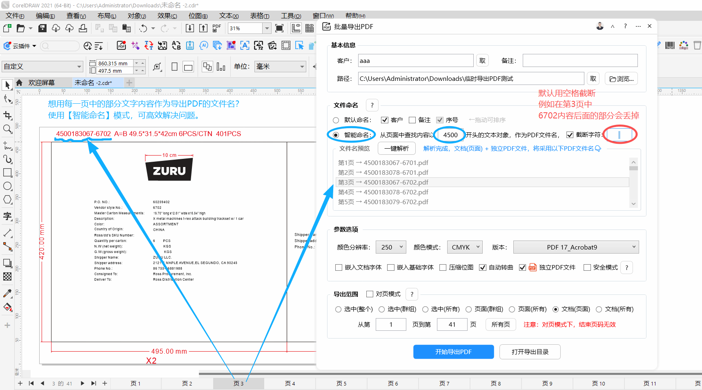This screenshot has height=390, width=702.
Task: Open the 颜色分辨率 250 dropdown
Action: [x=391, y=247]
